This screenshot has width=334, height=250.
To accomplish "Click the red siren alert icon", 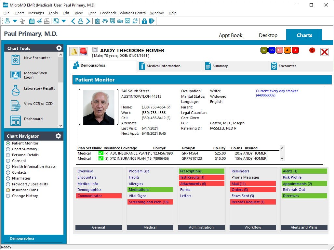I will tap(84, 52).
